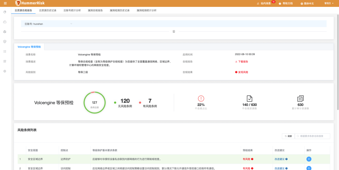Viewport: 339px width, 170px height.
Task: Click the page vertical scrollbar
Action: click(x=338, y=62)
